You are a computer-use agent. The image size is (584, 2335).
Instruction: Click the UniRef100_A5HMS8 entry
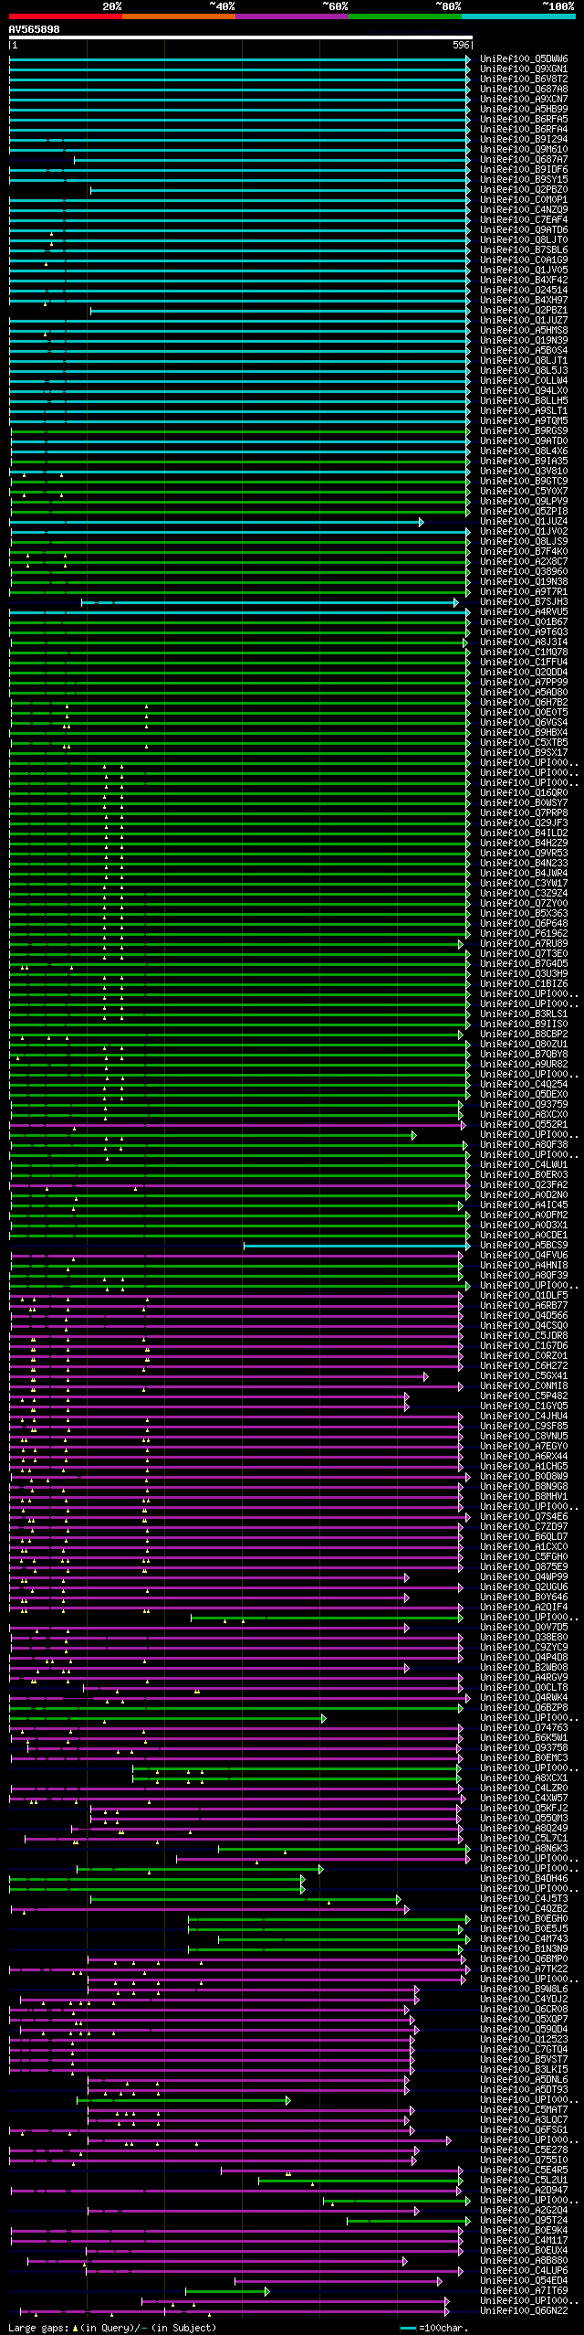(x=524, y=331)
